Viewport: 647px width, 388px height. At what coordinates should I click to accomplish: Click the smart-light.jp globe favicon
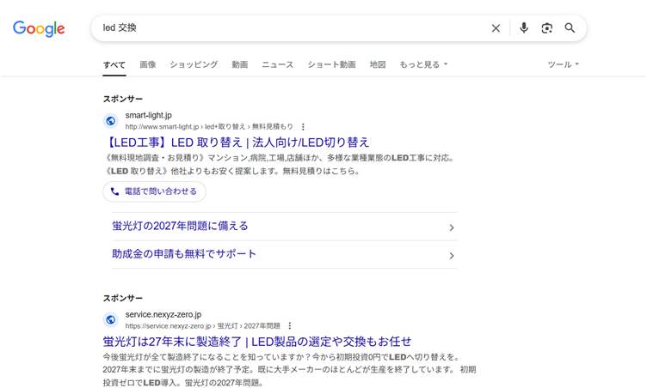tap(111, 121)
